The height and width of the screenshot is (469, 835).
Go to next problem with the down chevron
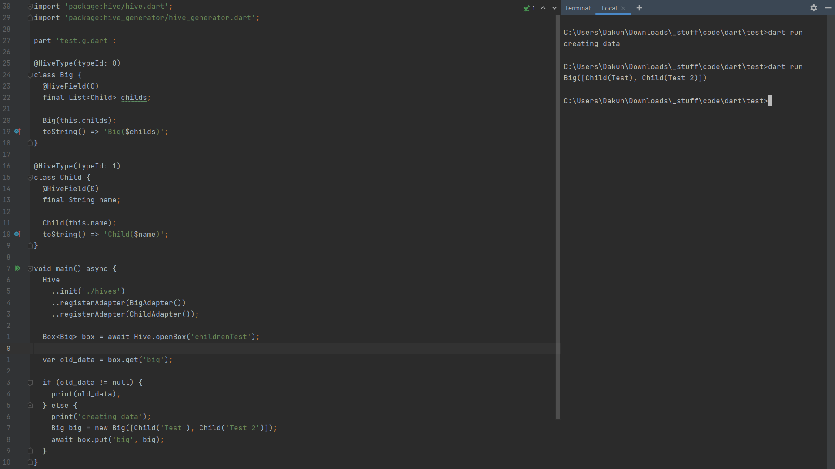click(554, 8)
